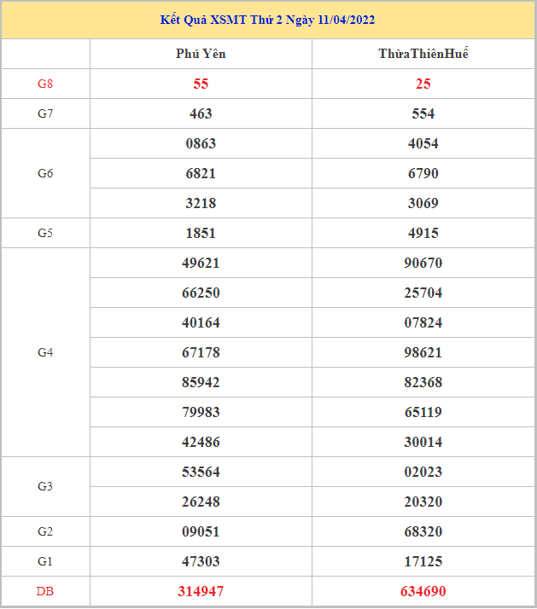The width and height of the screenshot is (537, 609).
Task: Select G3 number 53564
Action: tap(201, 472)
